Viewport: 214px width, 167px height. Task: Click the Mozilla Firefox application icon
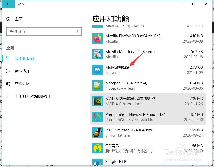(97, 38)
